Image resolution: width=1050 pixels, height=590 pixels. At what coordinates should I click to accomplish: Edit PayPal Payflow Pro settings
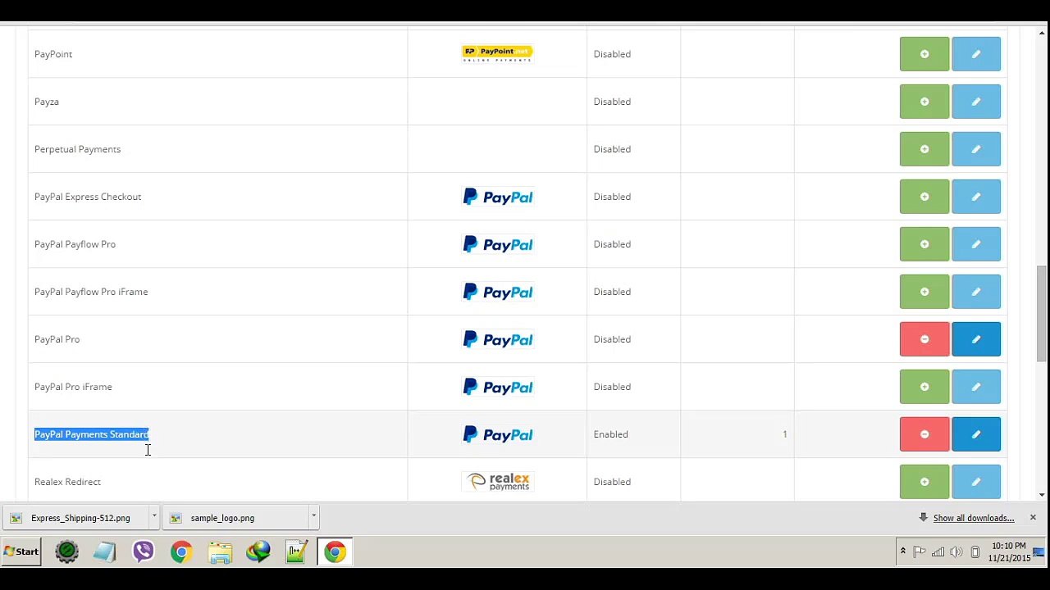(x=975, y=244)
